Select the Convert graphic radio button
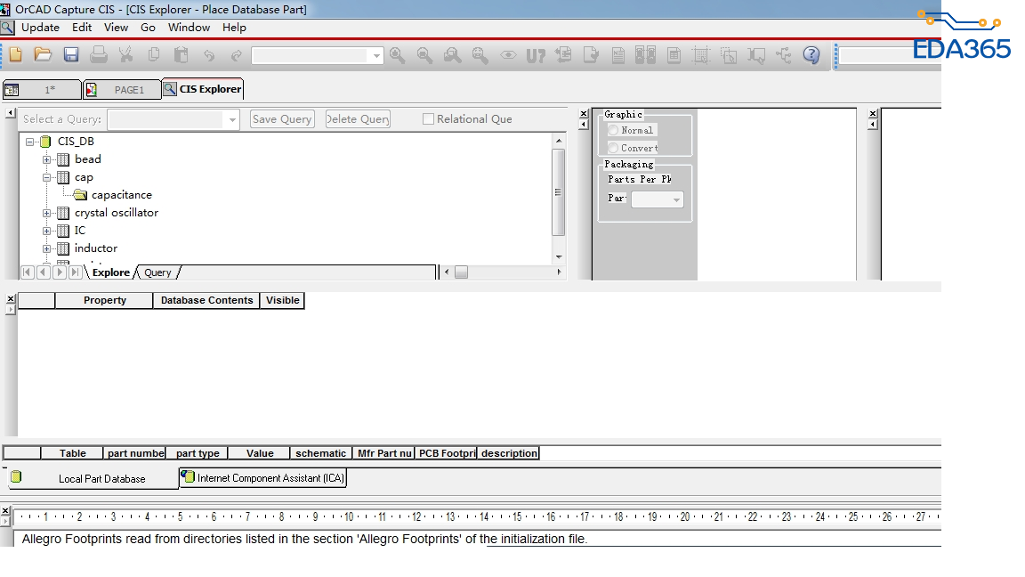This screenshot has height=577, width=1025. (613, 148)
